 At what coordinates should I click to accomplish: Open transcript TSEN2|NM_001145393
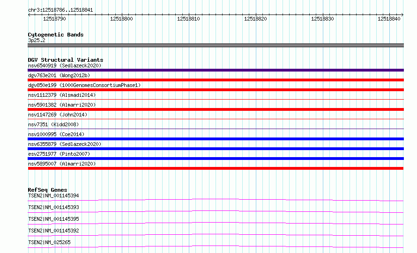[53, 207]
